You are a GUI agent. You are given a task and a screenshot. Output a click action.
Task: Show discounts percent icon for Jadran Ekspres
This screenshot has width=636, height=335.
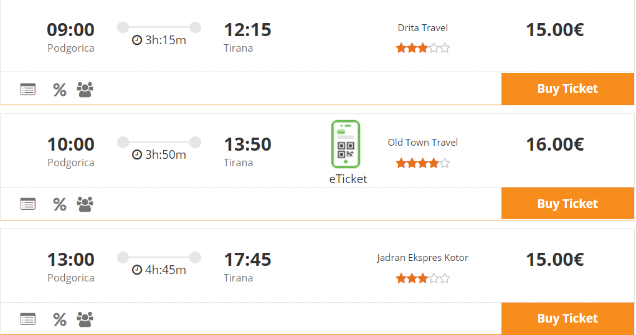(59, 319)
